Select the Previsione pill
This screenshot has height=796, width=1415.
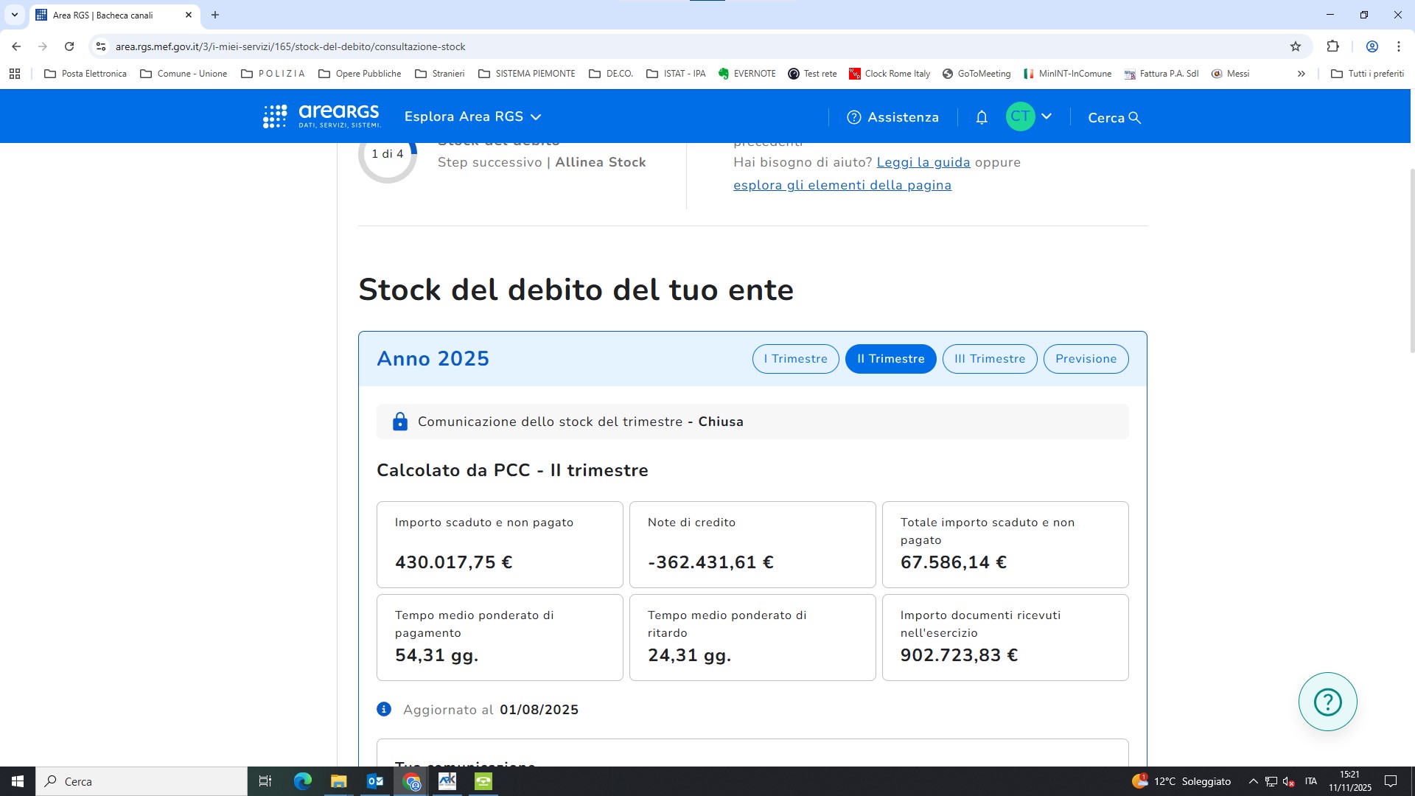tap(1086, 359)
